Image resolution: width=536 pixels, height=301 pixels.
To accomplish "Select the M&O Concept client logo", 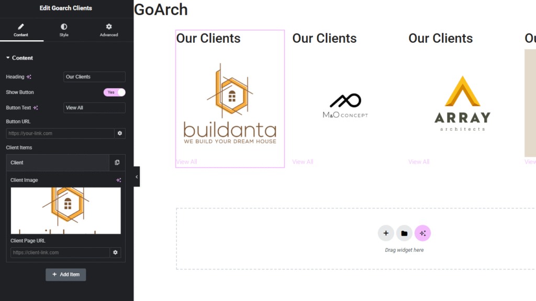I will point(345,106).
